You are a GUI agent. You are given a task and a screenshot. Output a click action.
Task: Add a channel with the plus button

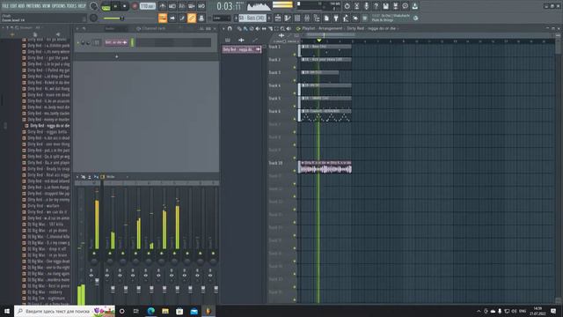116,56
